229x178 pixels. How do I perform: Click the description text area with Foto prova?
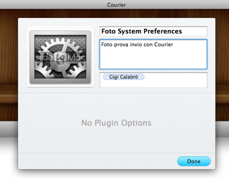(153, 54)
